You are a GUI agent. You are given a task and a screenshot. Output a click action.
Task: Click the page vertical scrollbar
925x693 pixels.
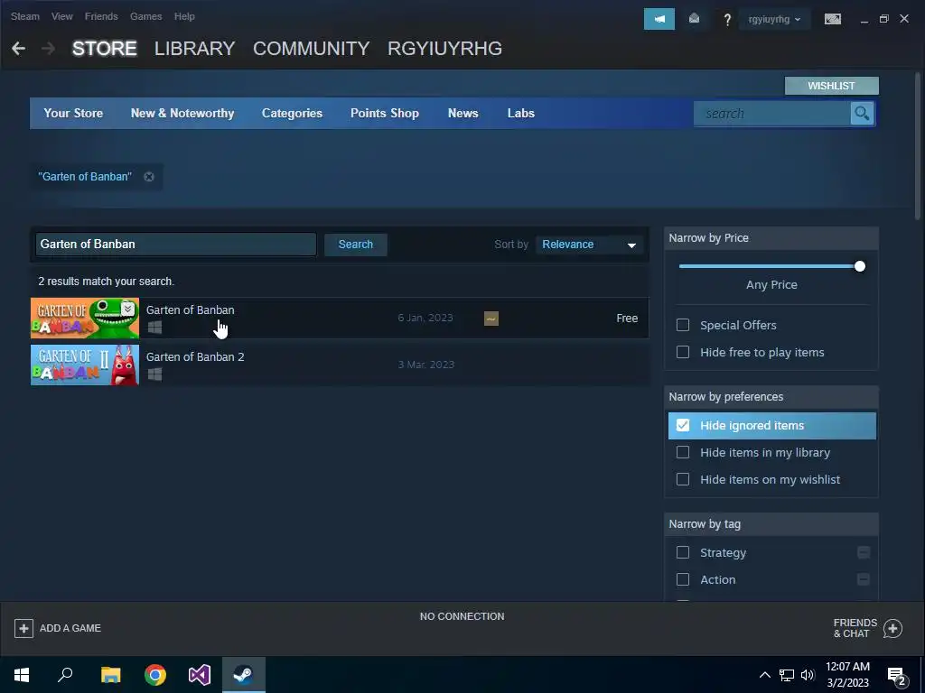tap(918, 146)
